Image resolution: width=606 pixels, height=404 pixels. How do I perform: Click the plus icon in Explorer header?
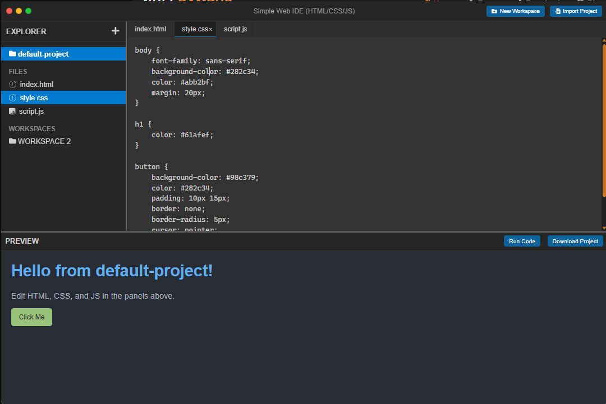pos(115,31)
